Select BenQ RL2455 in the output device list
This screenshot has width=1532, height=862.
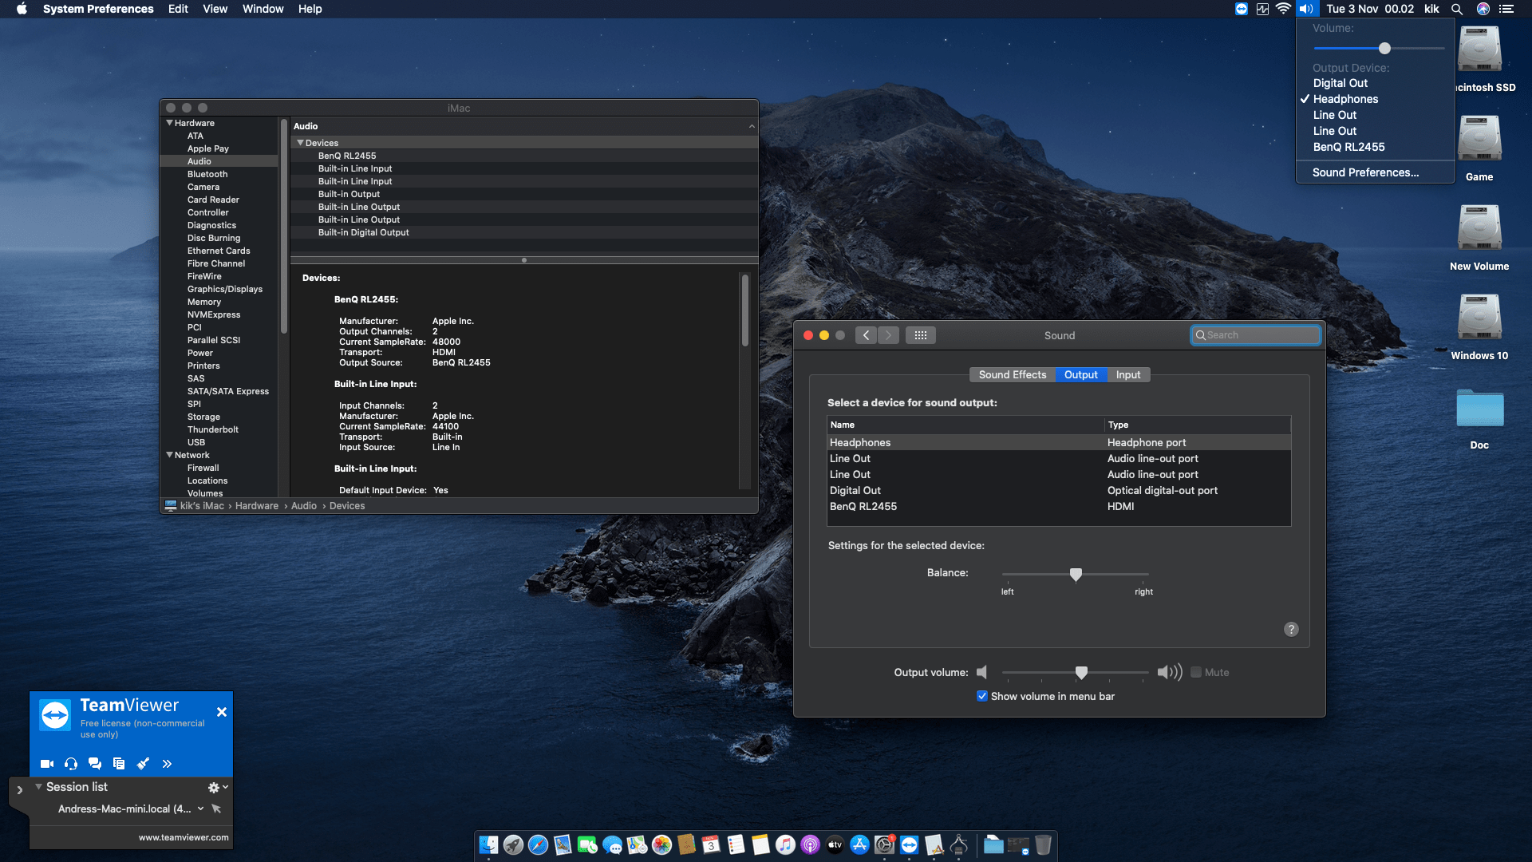click(x=863, y=506)
